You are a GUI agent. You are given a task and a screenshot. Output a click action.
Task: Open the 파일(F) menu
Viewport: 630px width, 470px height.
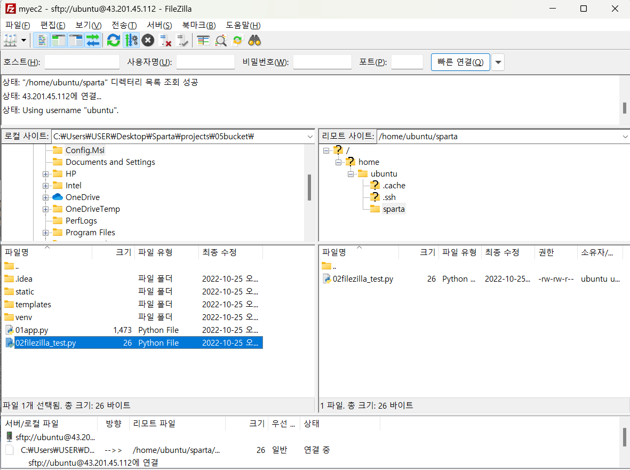tap(18, 25)
